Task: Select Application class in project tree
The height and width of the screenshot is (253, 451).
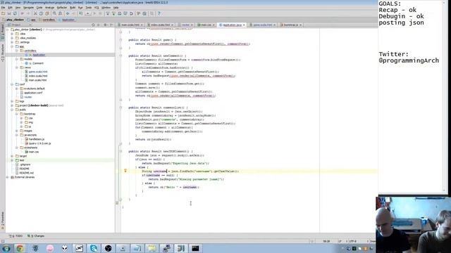Action: [x=39, y=55]
